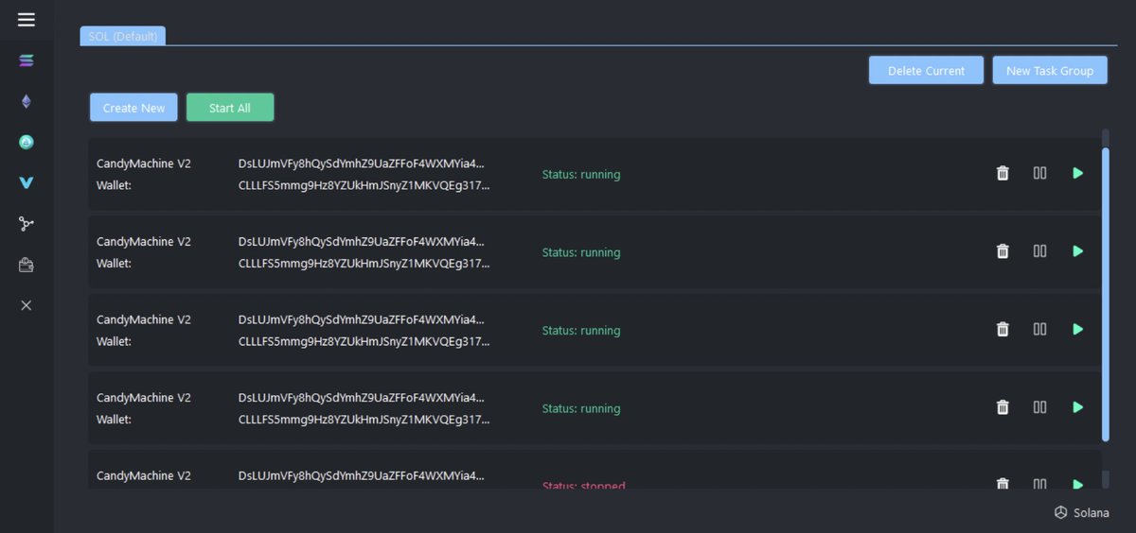Click the Delete Current button

(926, 70)
